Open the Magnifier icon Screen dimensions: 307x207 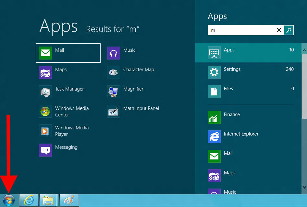tap(114, 92)
